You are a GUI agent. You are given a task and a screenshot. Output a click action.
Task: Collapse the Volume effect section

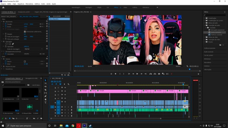(x=2, y=59)
